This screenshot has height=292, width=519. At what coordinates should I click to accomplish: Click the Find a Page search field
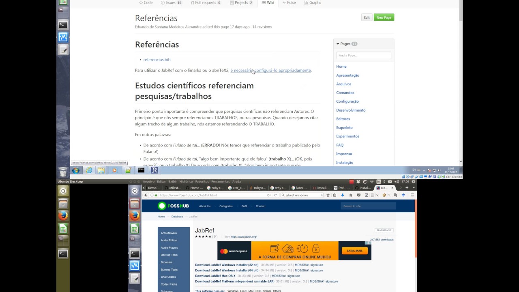point(364,55)
